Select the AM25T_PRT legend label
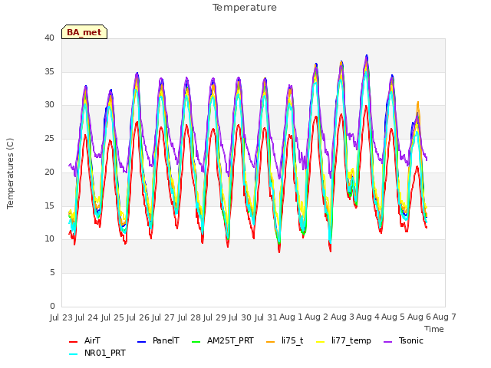The height and width of the screenshot is (368, 491). pos(230,340)
